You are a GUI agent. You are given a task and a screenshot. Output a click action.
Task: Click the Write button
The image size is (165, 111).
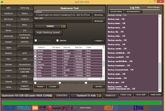pyautogui.click(x=99, y=86)
